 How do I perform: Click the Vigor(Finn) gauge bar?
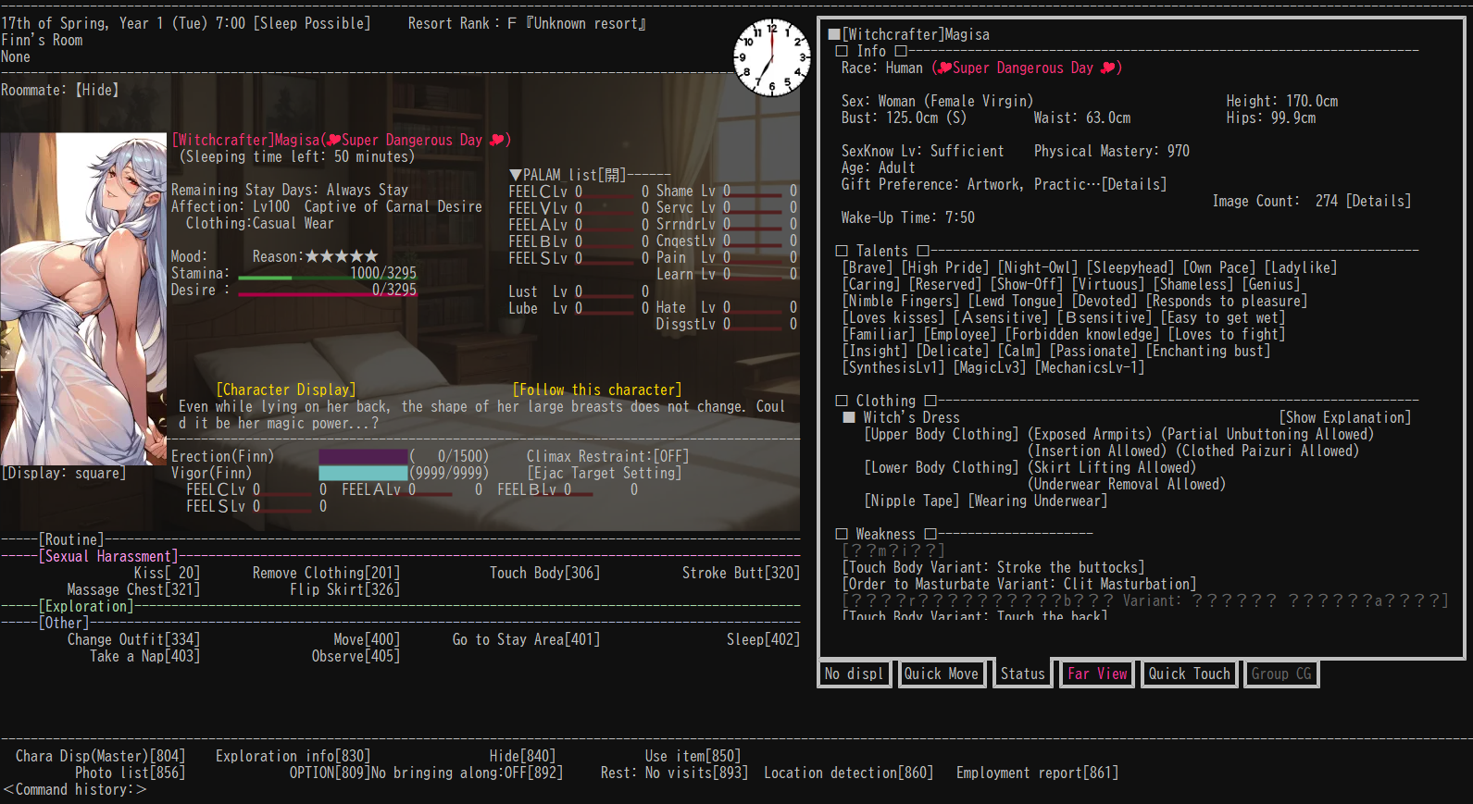tap(363, 473)
